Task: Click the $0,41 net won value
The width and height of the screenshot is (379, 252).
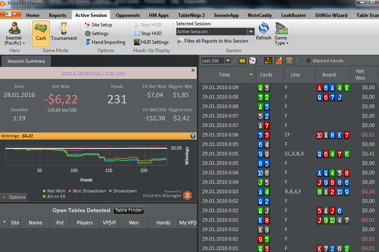Action: (368, 154)
